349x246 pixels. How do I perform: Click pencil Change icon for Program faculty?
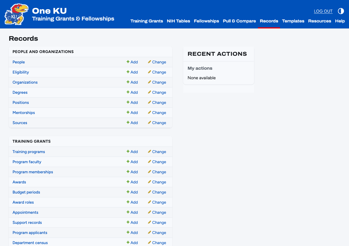pos(149,162)
